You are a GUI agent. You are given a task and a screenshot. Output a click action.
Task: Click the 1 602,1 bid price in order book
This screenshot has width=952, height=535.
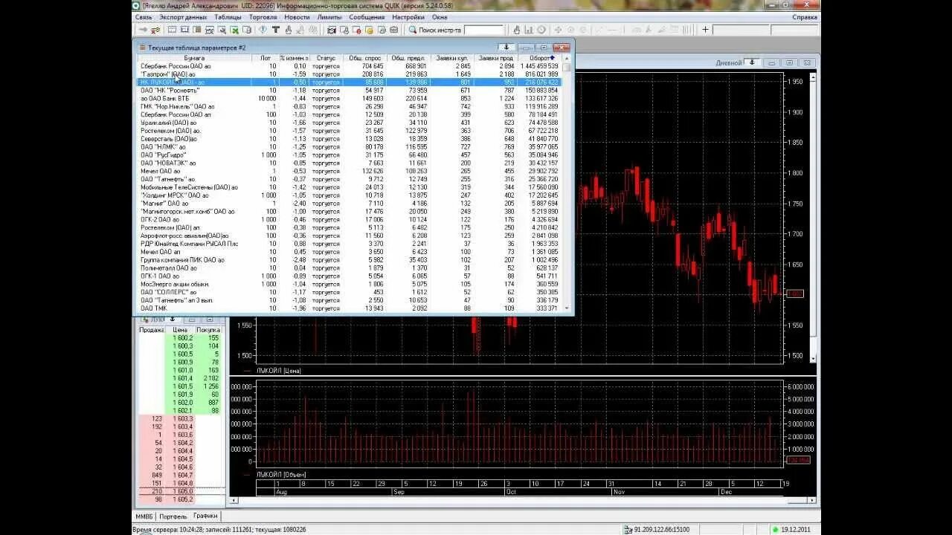(182, 410)
